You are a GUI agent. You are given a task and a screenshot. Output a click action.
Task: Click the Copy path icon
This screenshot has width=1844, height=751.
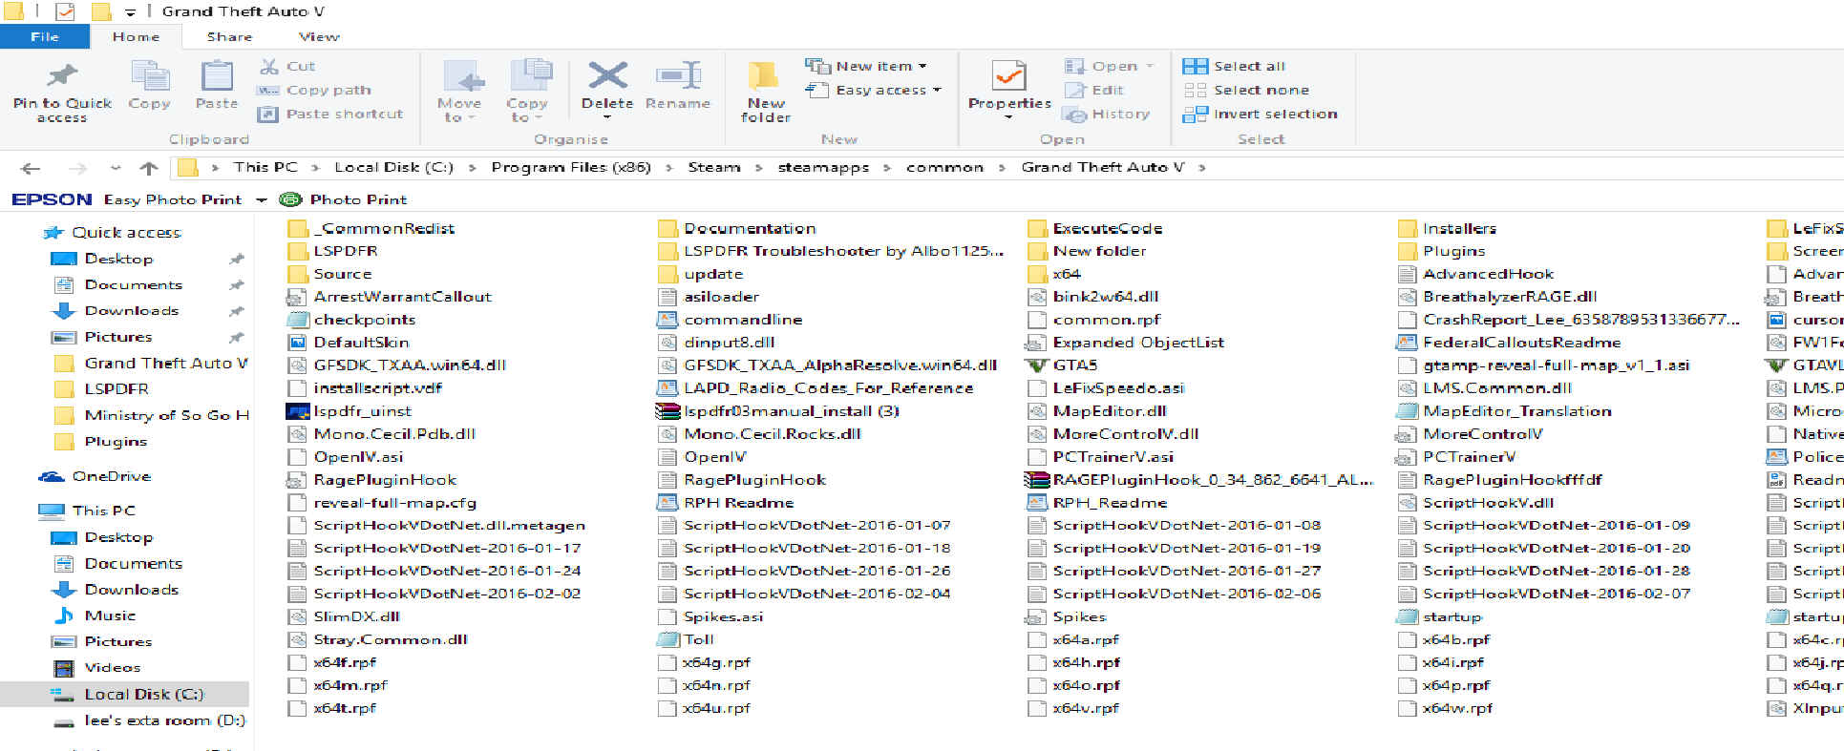click(267, 90)
